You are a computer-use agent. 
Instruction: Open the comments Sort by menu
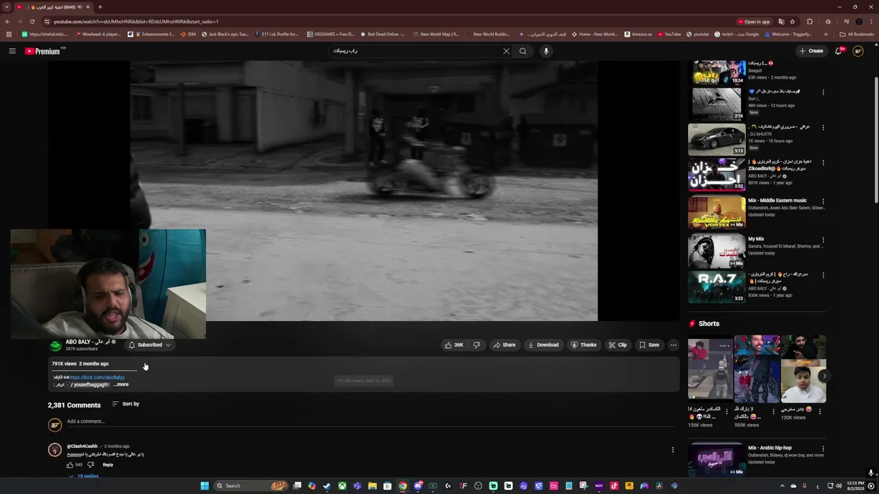[126, 404]
